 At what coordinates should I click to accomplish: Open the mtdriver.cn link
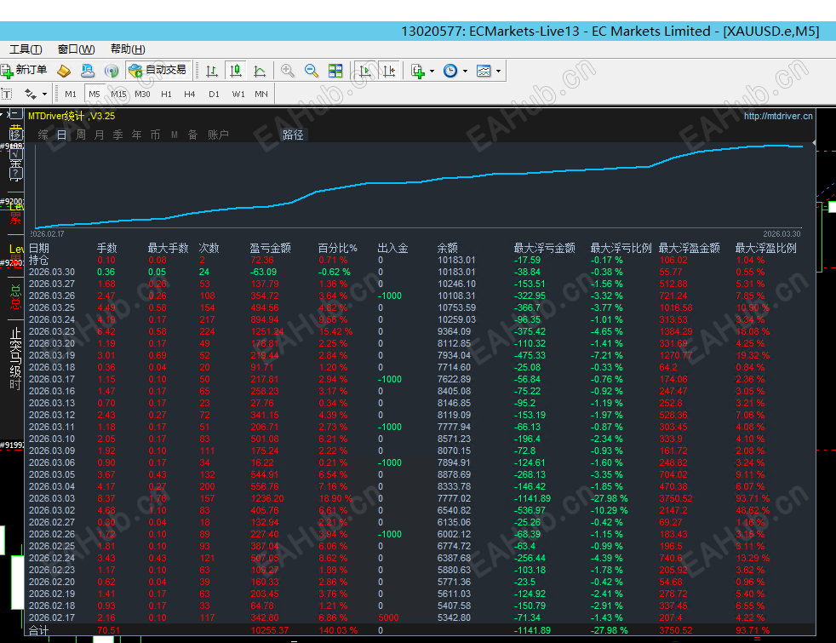pyautogui.click(x=777, y=116)
